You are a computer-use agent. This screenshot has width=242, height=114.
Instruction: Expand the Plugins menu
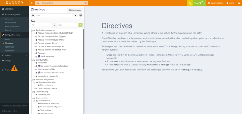pyautogui.click(x=14, y=68)
